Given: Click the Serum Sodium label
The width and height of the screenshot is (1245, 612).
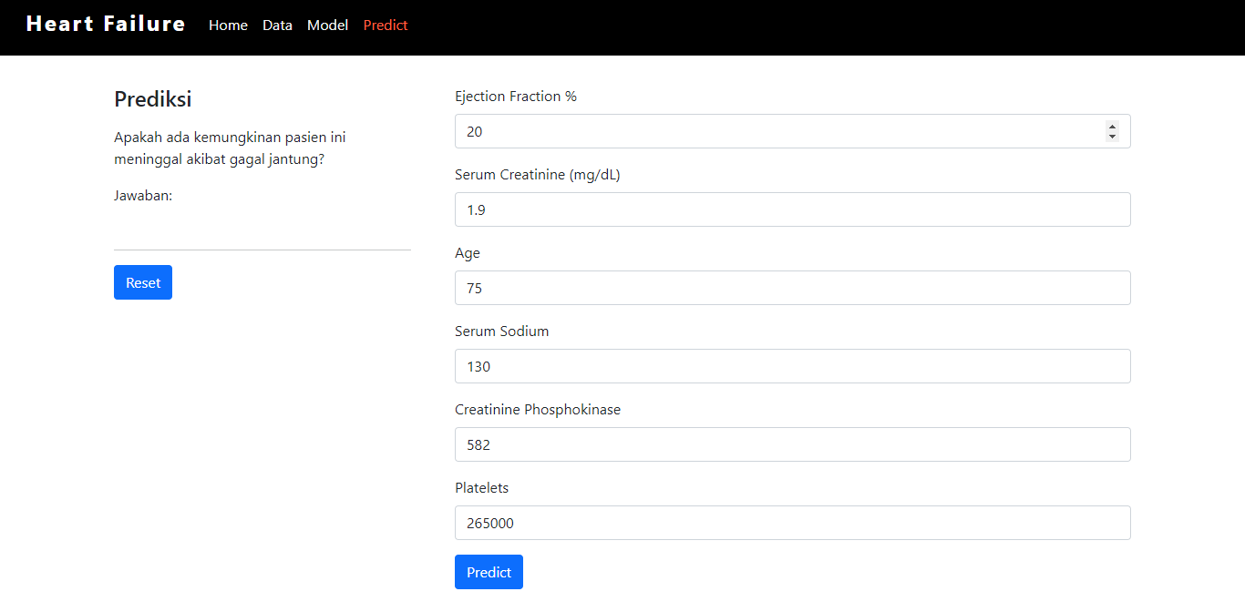Looking at the screenshot, I should (501, 331).
